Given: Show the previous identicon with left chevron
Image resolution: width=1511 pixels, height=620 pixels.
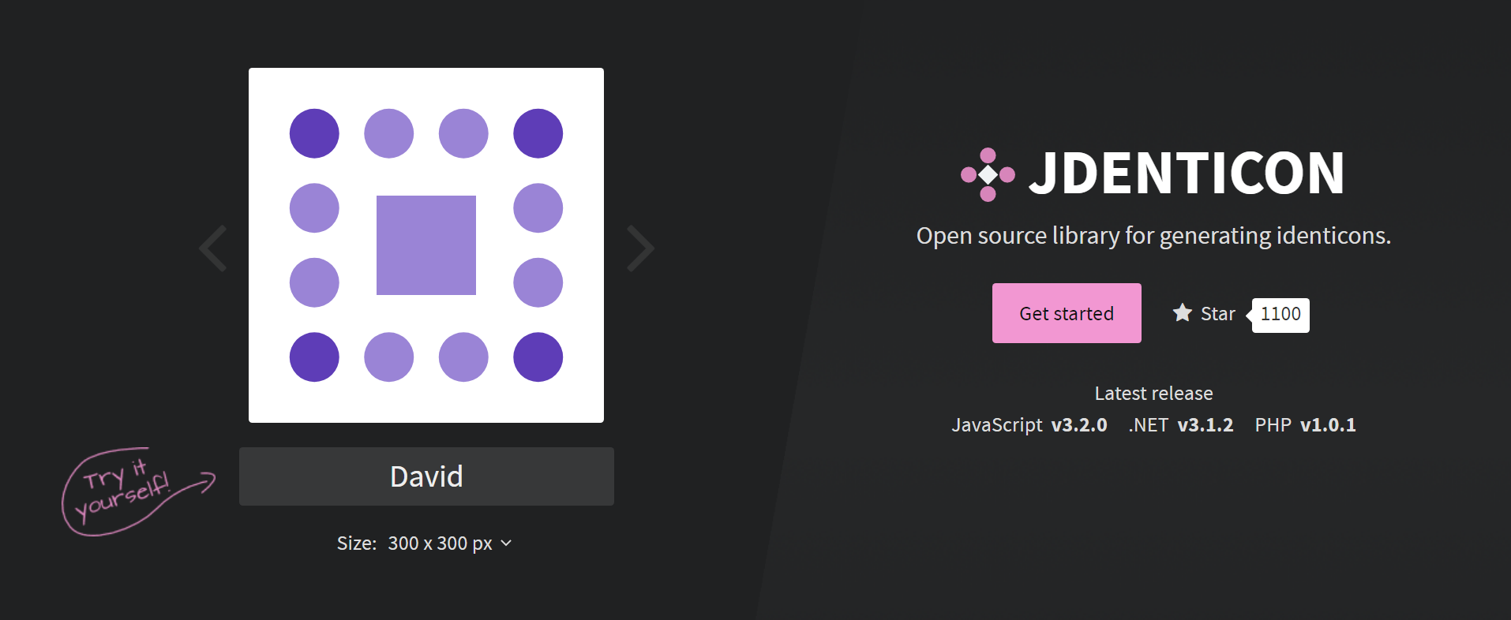Looking at the screenshot, I should 213,248.
